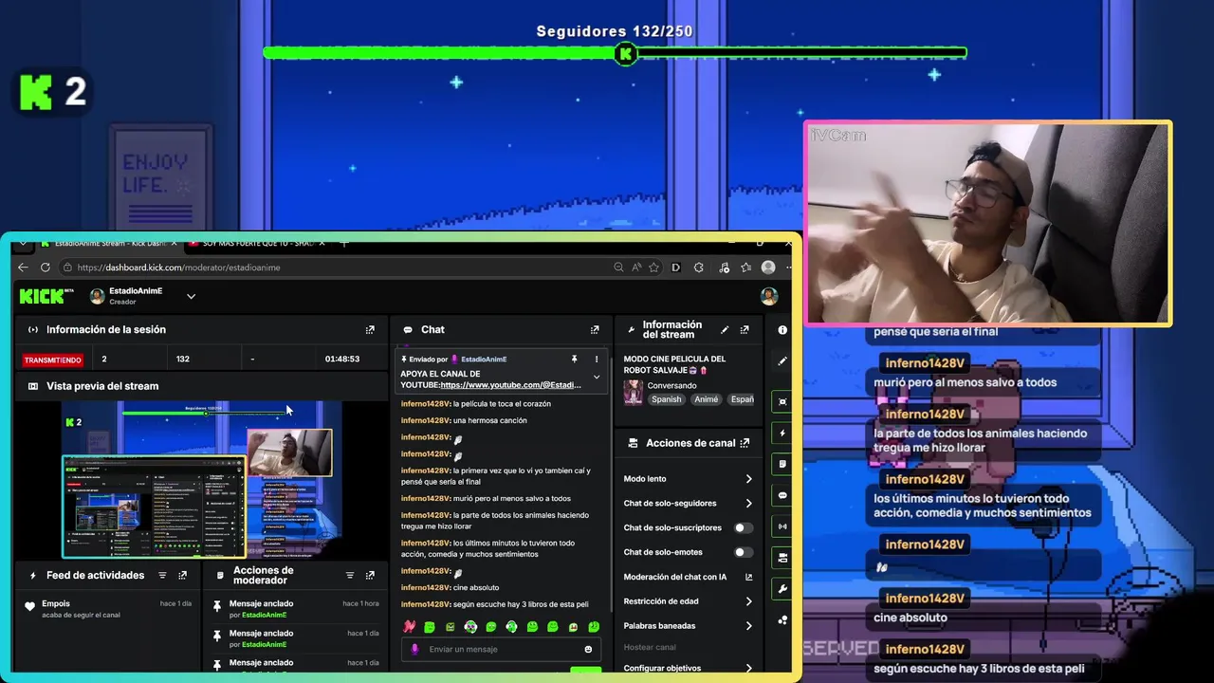The height and width of the screenshot is (683, 1214).
Task: Click EstadioAnimE under the hace 1 hora action
Action: pyautogui.click(x=264, y=615)
